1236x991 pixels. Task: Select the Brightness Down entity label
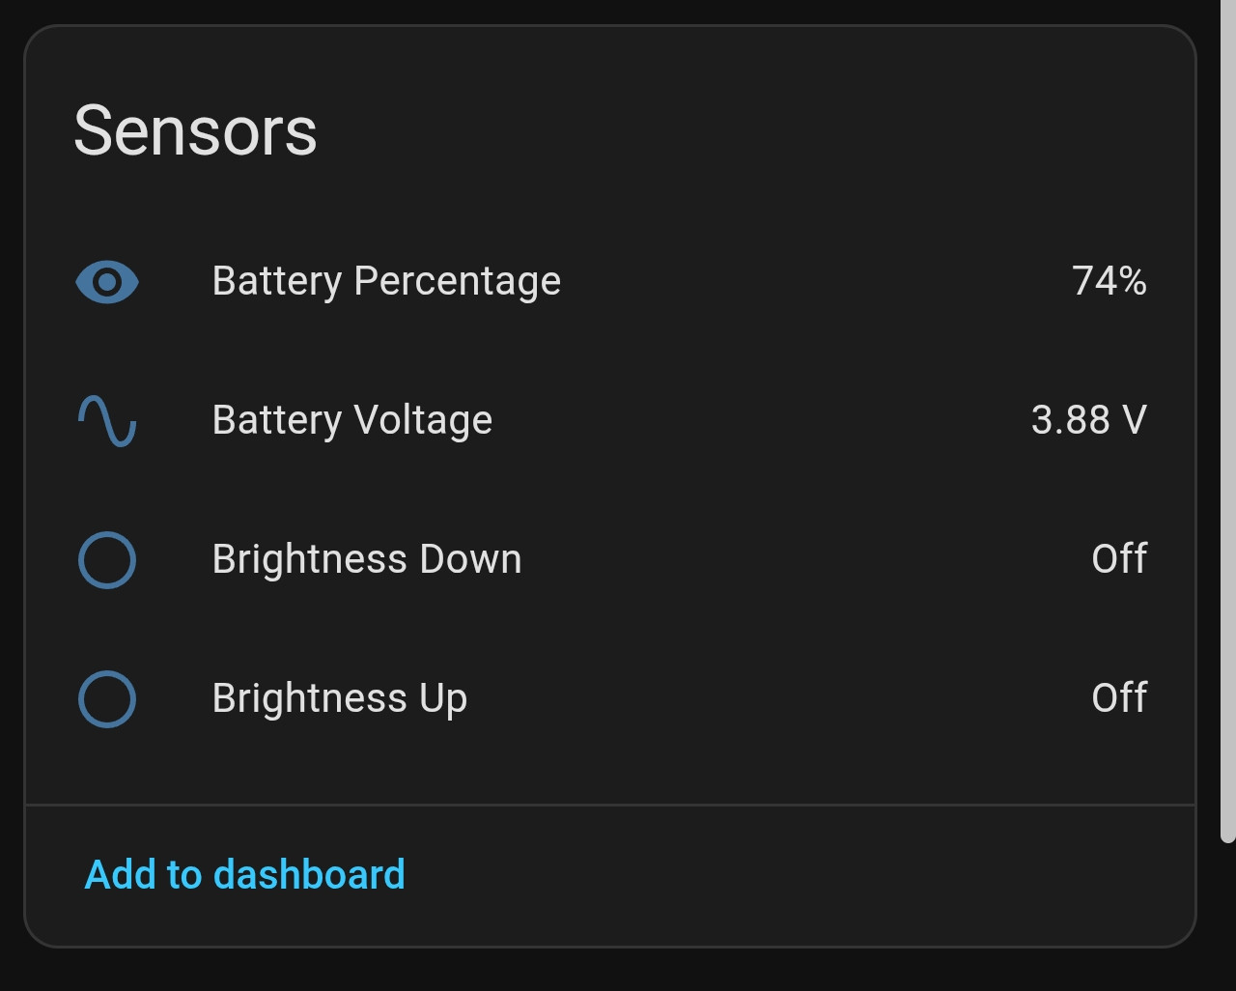coord(367,559)
